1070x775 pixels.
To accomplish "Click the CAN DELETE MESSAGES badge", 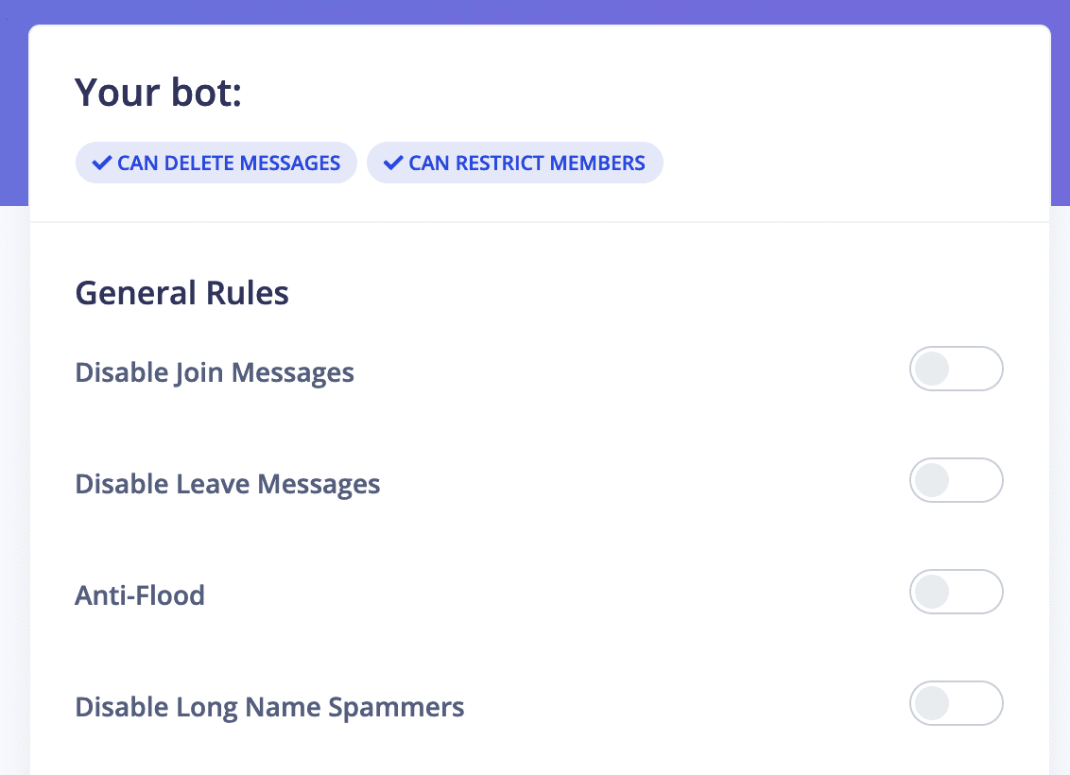I will pos(216,163).
